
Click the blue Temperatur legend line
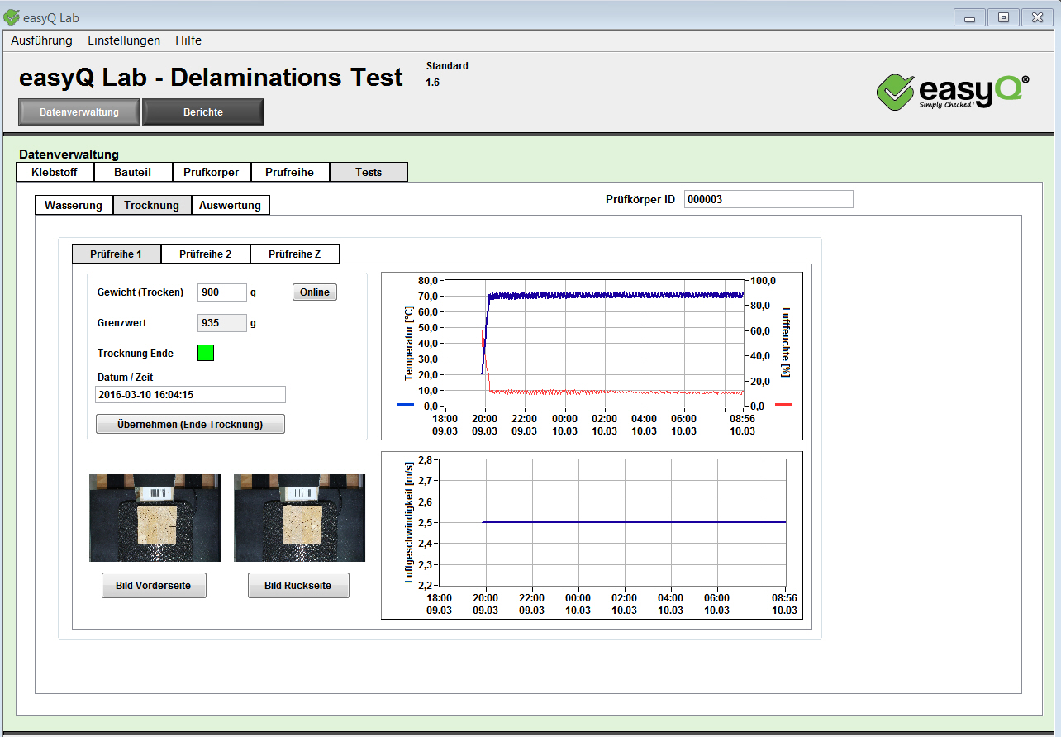tap(406, 405)
